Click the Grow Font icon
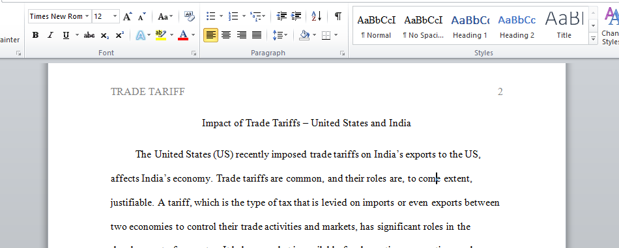The height and width of the screenshot is (248, 619). 126,16
